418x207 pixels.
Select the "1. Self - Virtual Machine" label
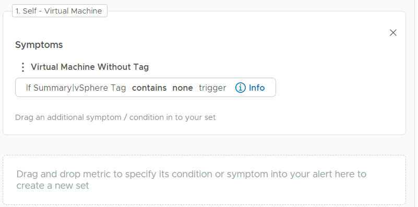[x=59, y=11]
